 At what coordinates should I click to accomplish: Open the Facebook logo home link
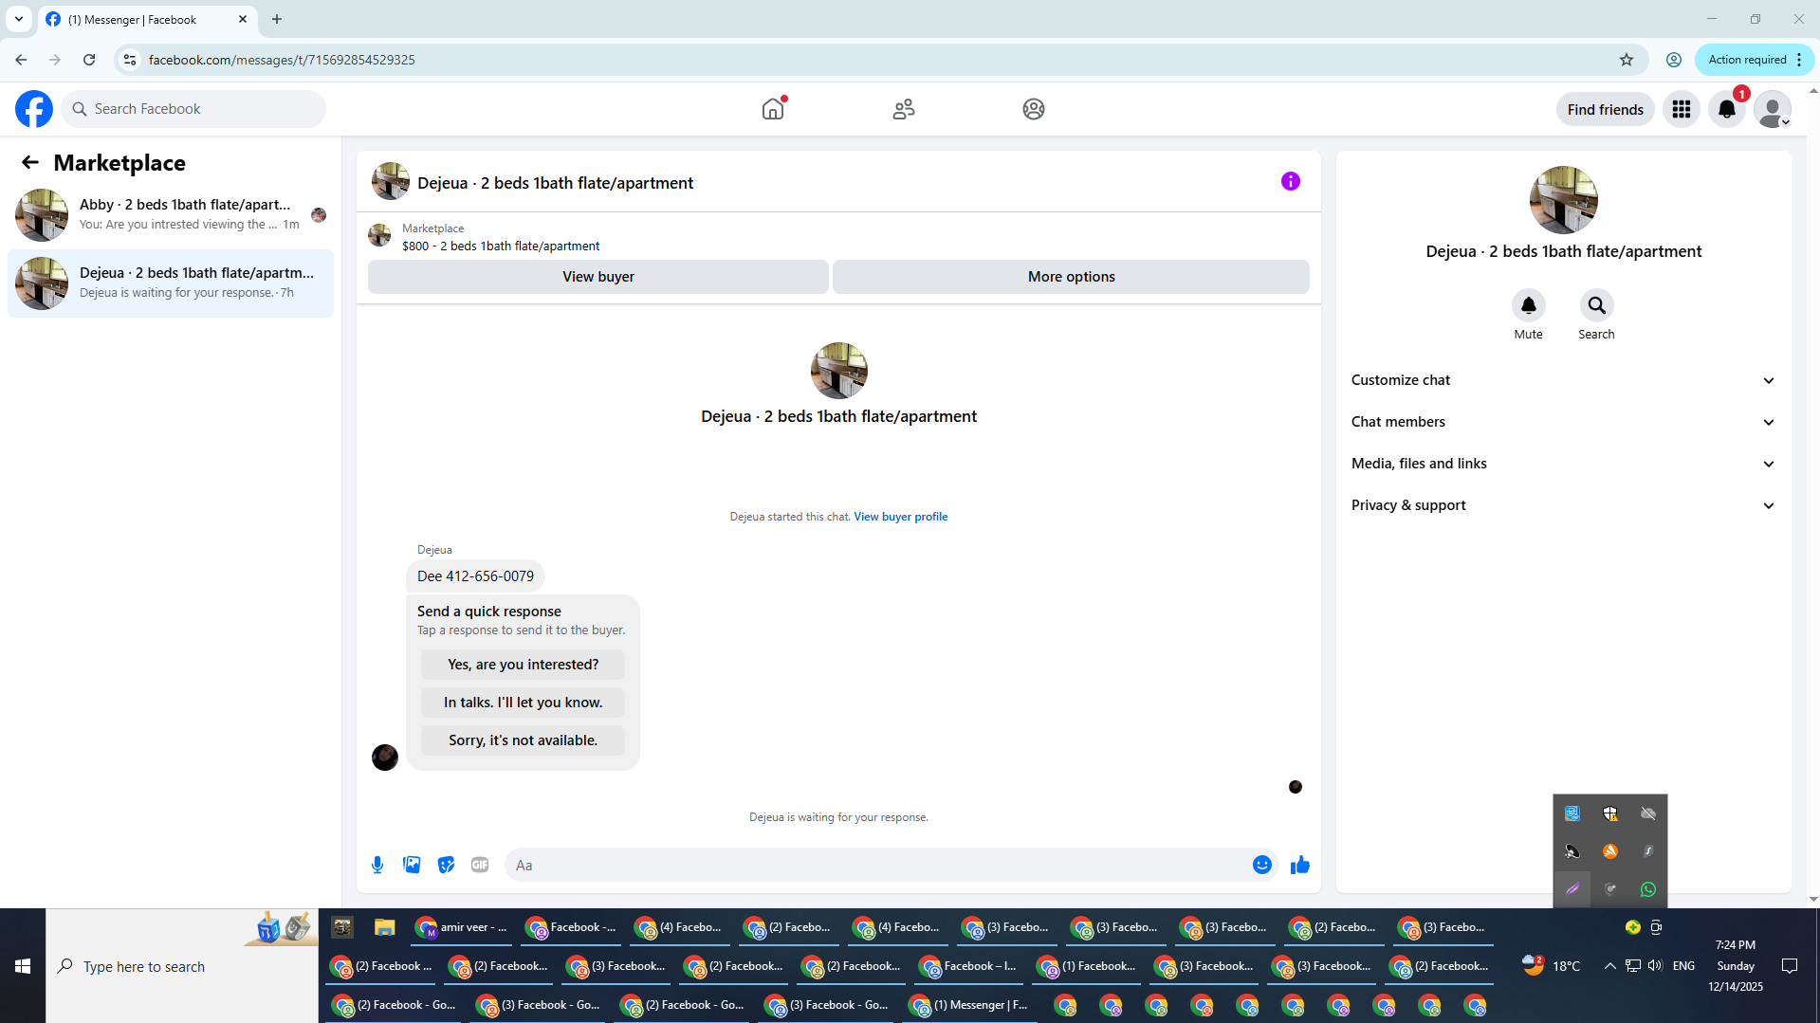pyautogui.click(x=34, y=109)
